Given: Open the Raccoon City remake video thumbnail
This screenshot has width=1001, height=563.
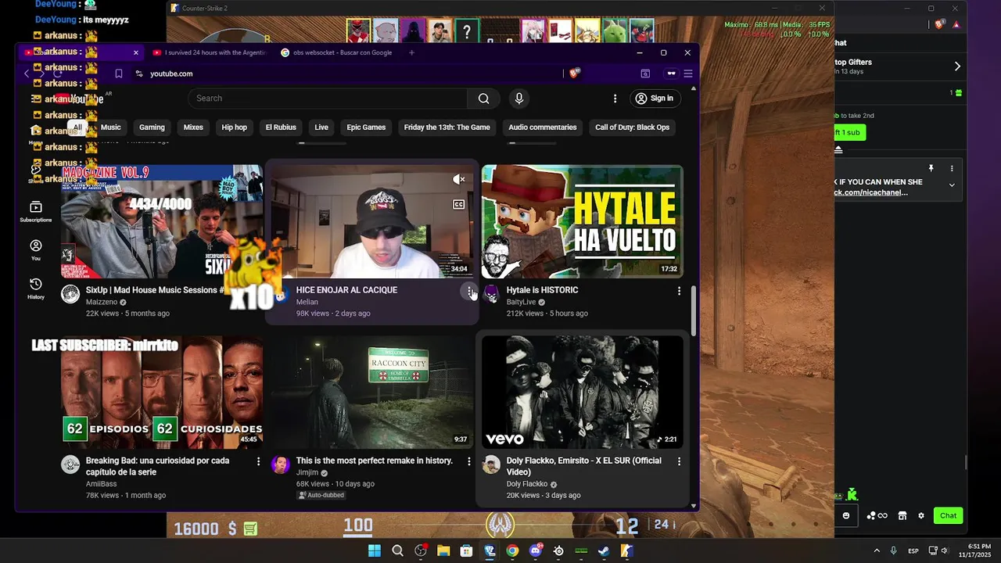Looking at the screenshot, I should pos(372,393).
